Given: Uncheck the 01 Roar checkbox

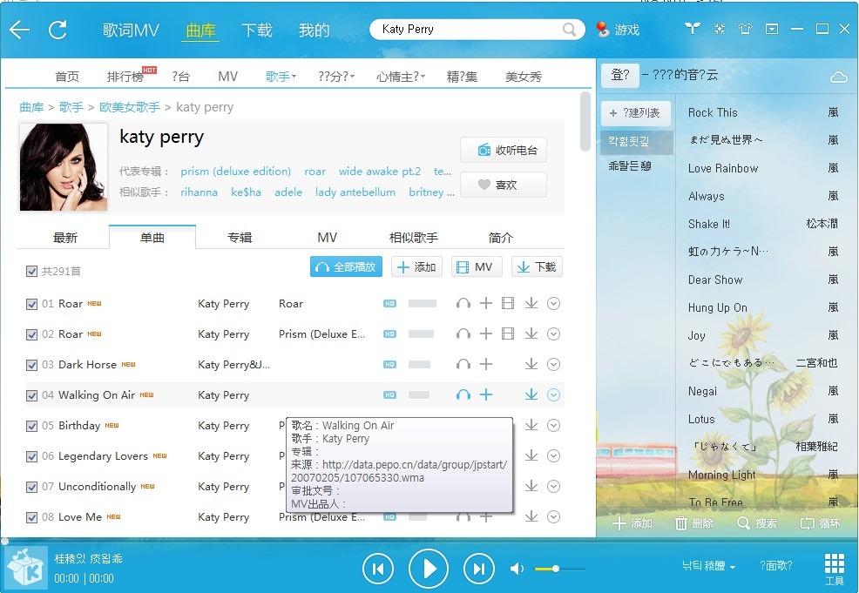Looking at the screenshot, I should [31, 304].
